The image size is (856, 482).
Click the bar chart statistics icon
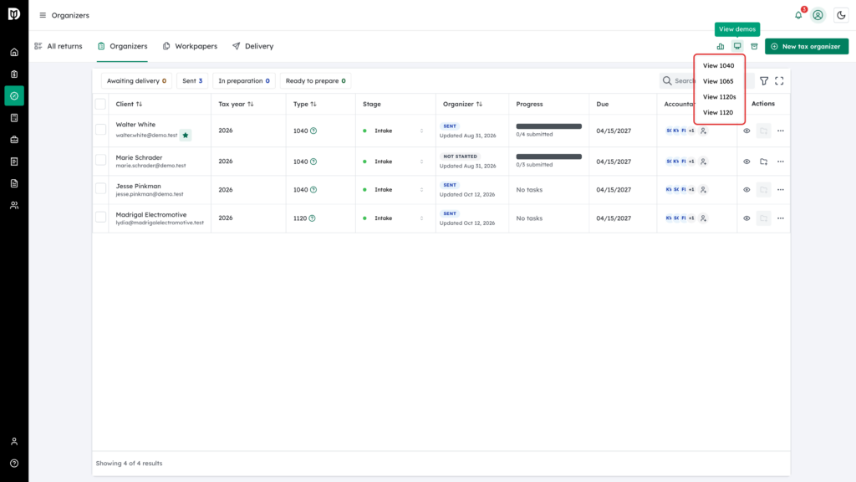721,47
